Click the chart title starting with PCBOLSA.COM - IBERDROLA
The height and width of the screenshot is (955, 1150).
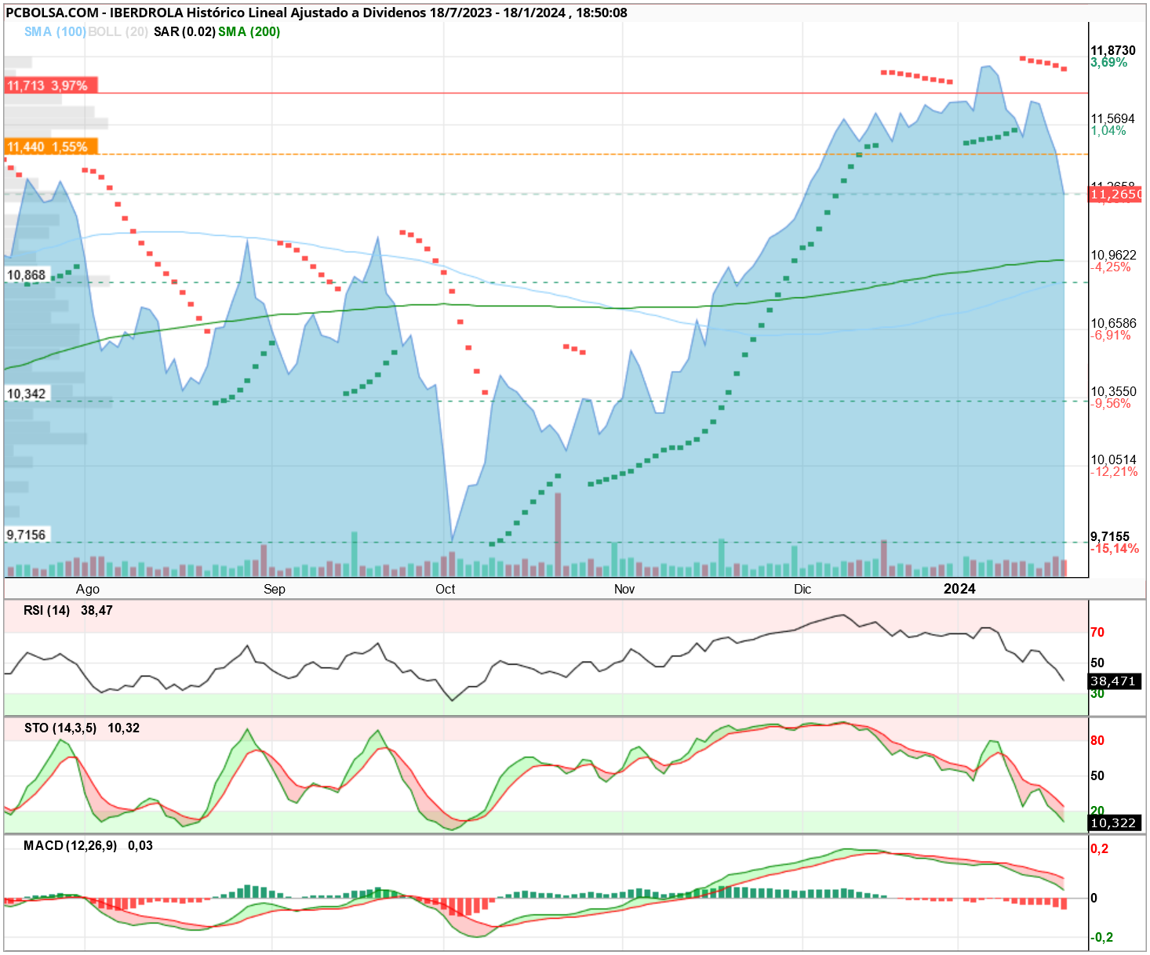point(316,13)
